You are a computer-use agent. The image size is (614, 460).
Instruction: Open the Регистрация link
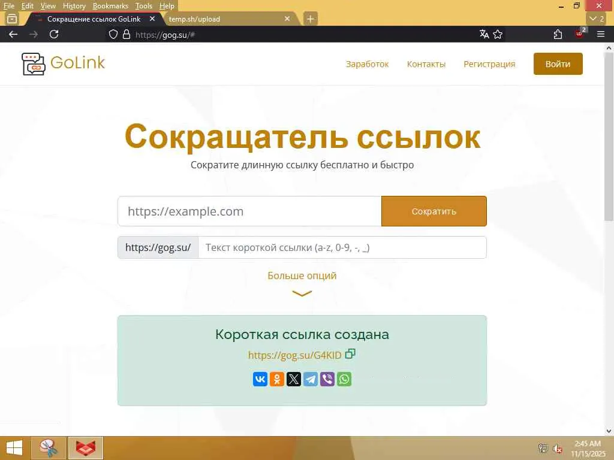tap(489, 63)
